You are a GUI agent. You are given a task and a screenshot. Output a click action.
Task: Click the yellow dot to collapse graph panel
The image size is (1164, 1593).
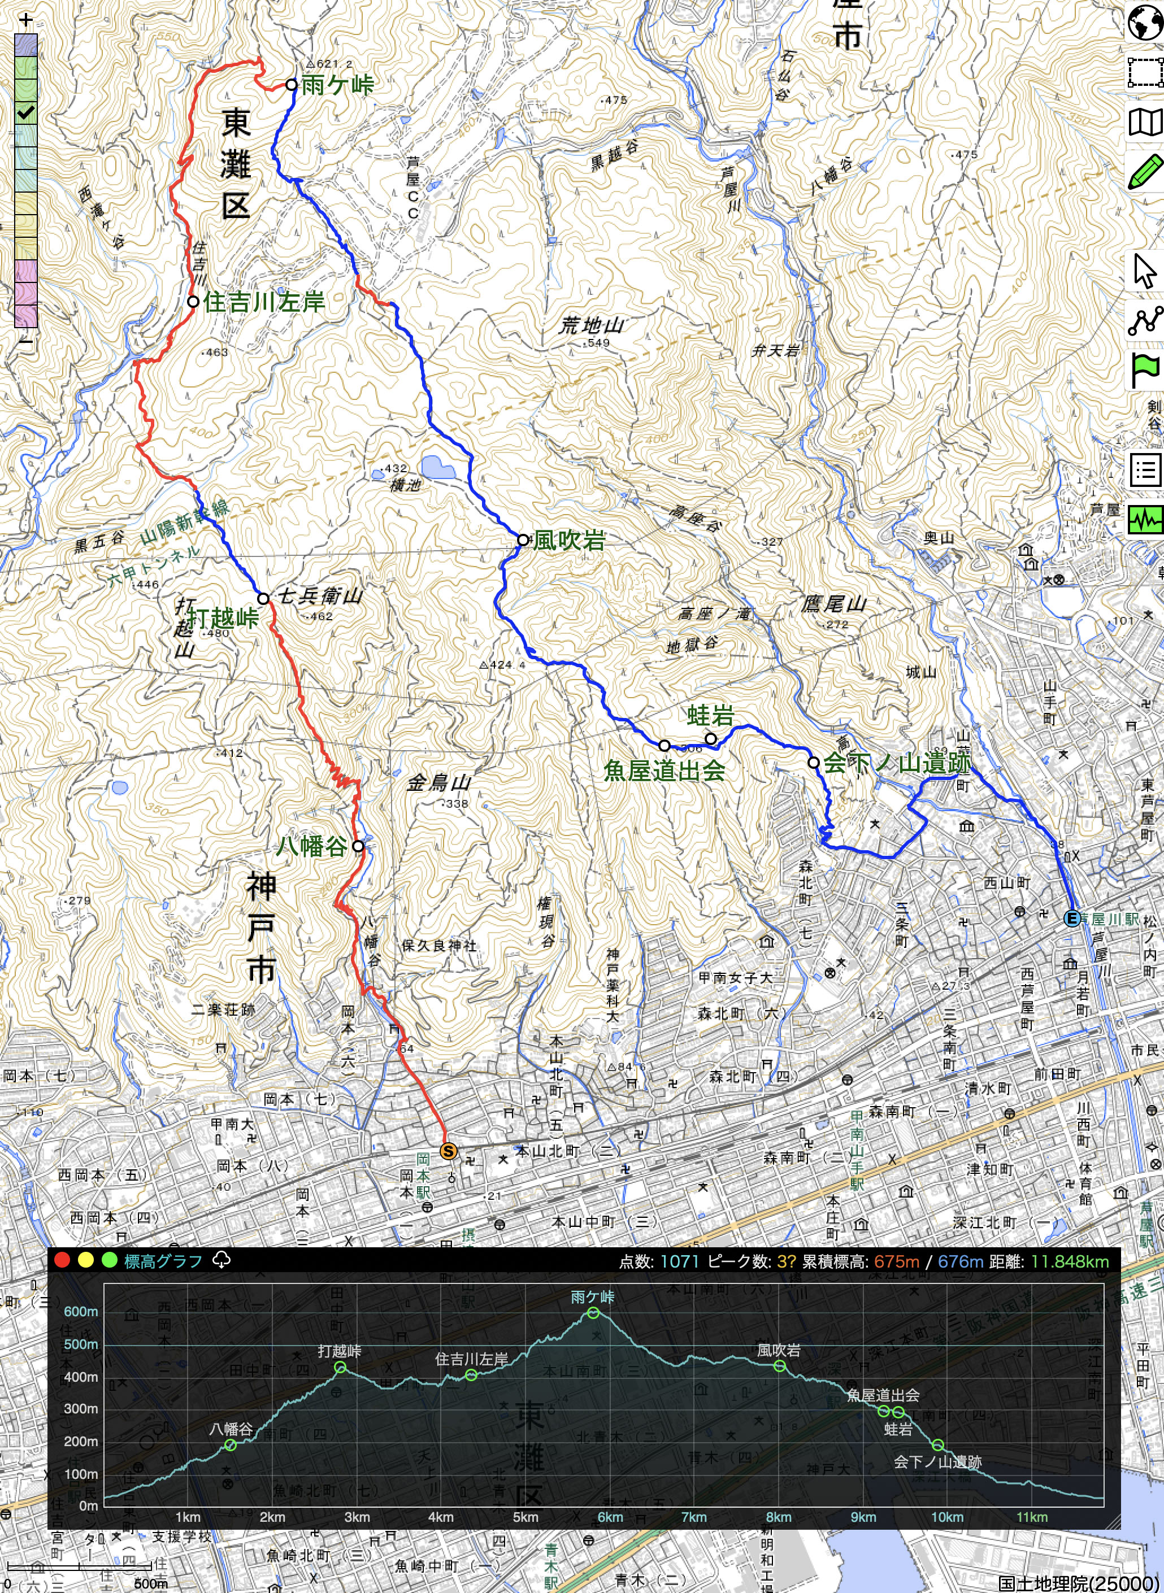pos(85,1261)
